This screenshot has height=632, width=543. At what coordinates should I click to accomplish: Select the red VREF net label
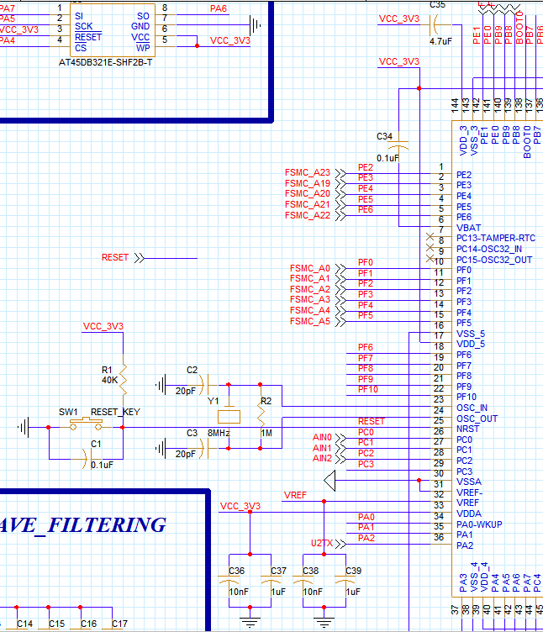click(295, 495)
